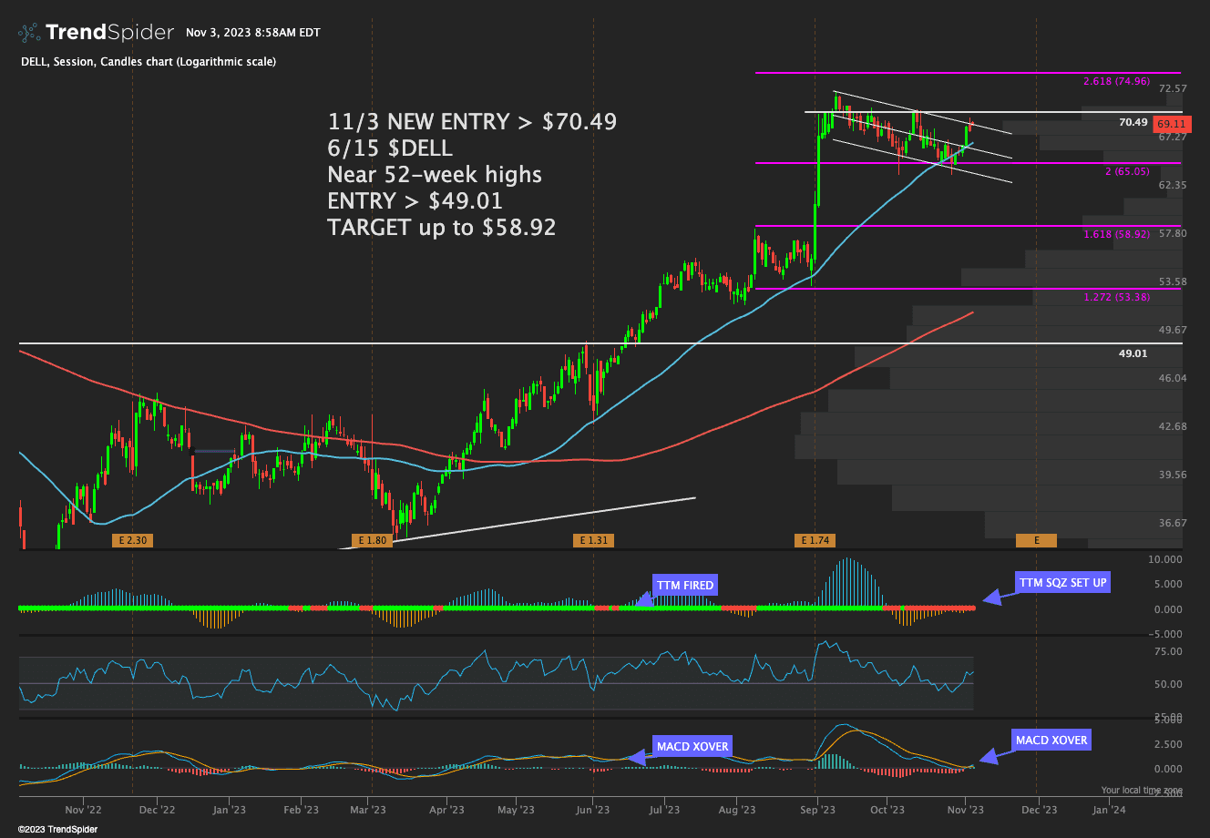Click the TrendSpider logo icon

click(x=28, y=34)
